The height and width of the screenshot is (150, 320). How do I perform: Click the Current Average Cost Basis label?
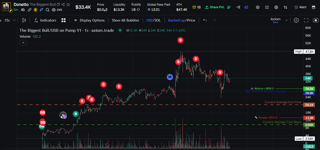click(282, 122)
